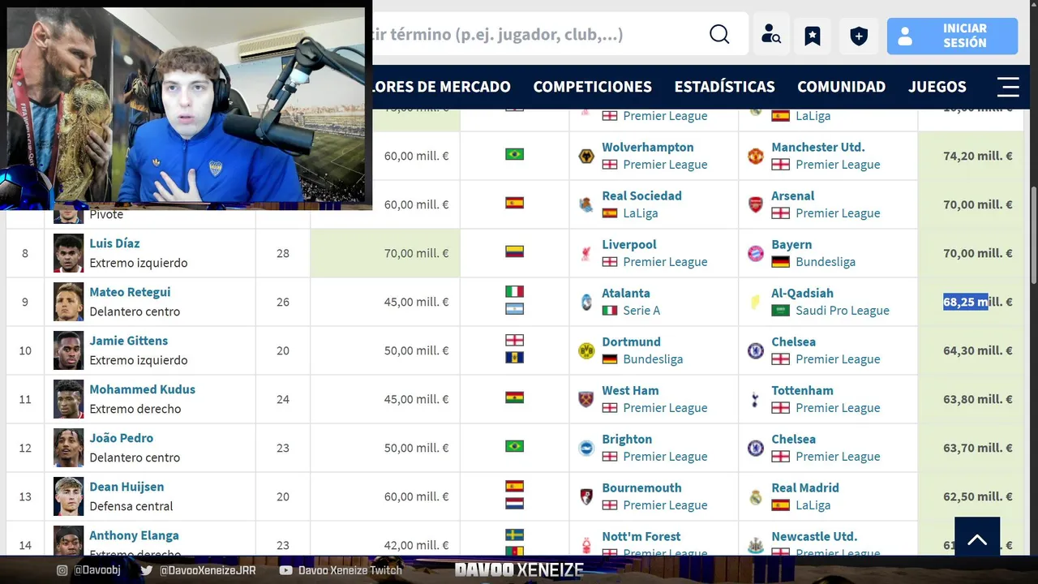Click the Ghana flag in Mohammed Kudus row

(x=514, y=397)
